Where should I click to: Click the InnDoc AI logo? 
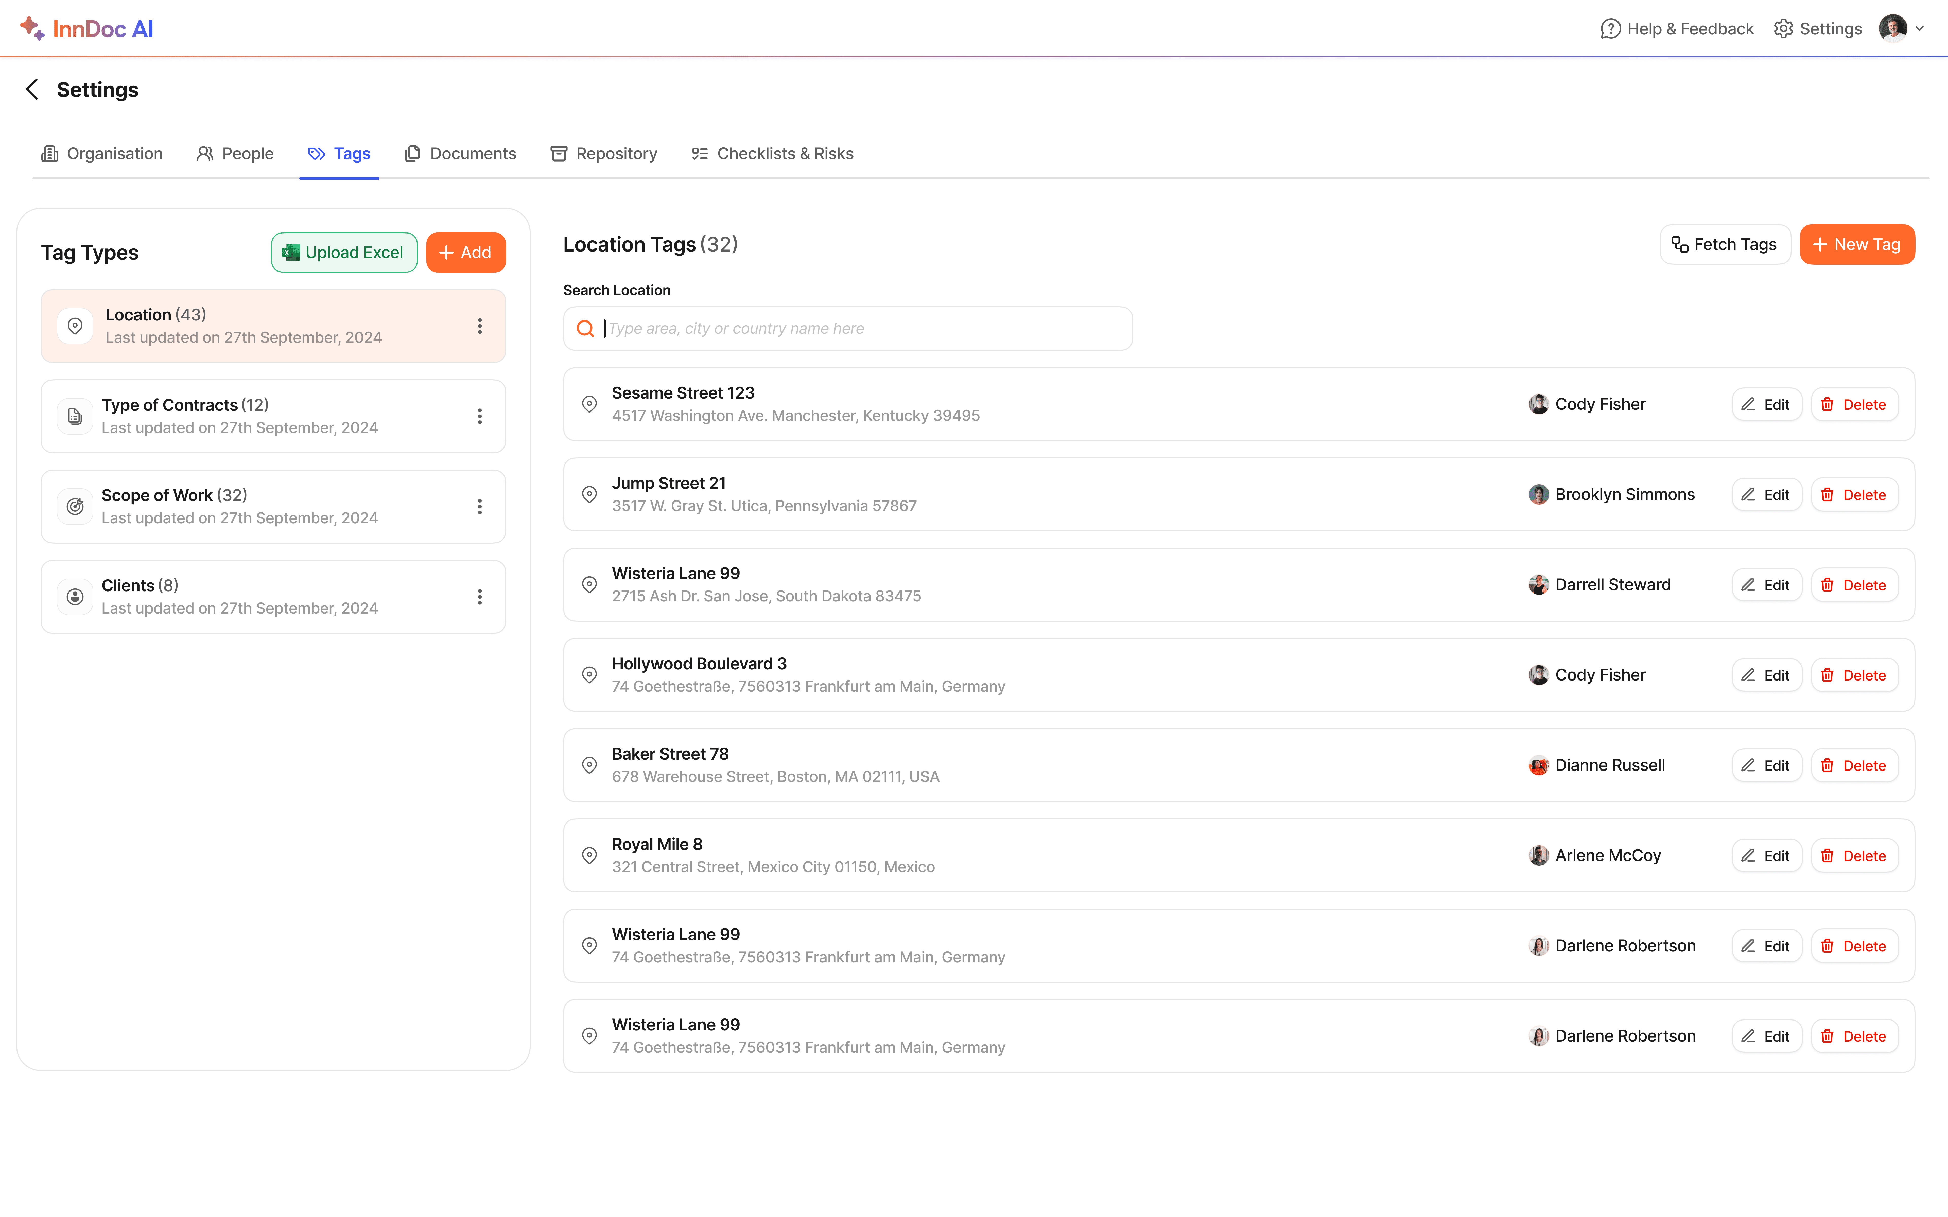87,29
